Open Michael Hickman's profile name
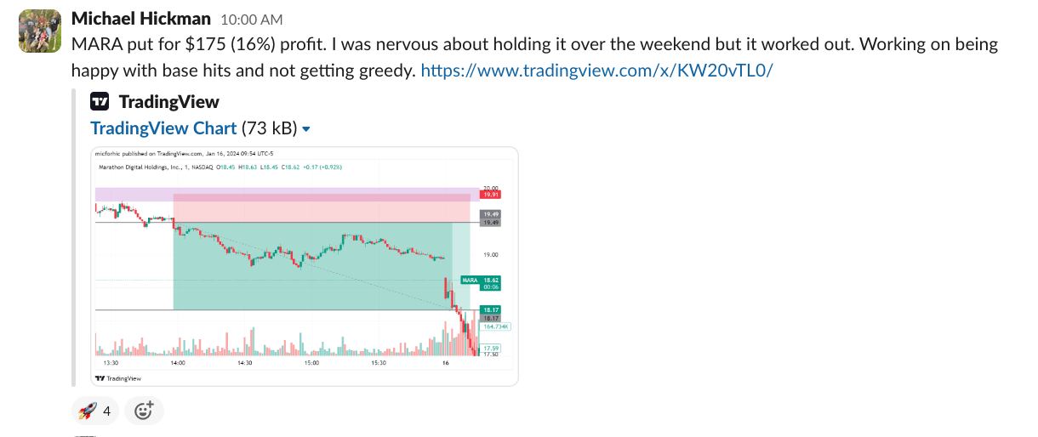This screenshot has width=1038, height=437. click(141, 19)
